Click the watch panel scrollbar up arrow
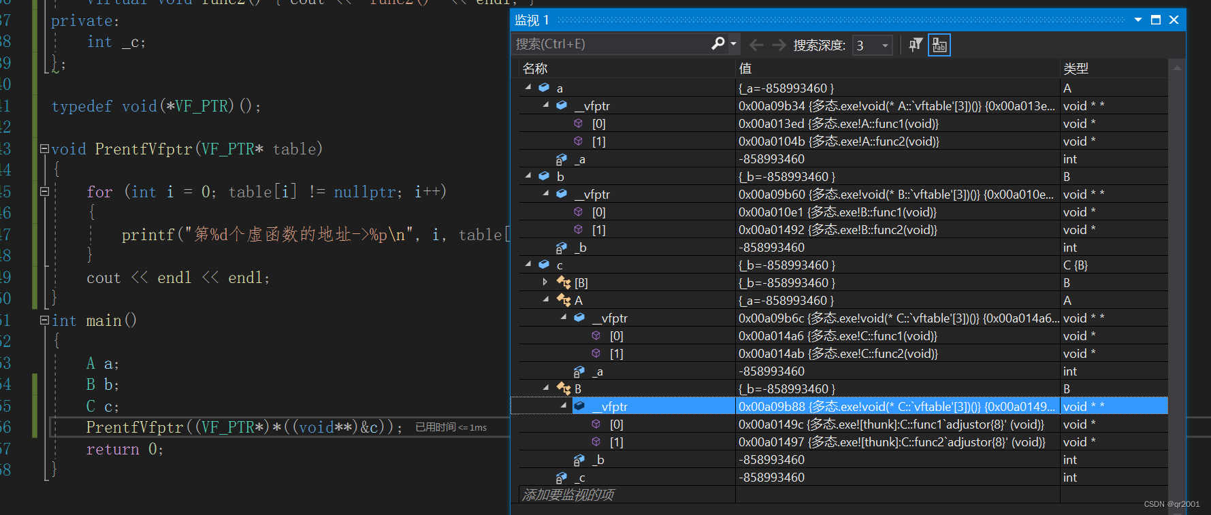Image resolution: width=1211 pixels, height=515 pixels. coord(1177,68)
